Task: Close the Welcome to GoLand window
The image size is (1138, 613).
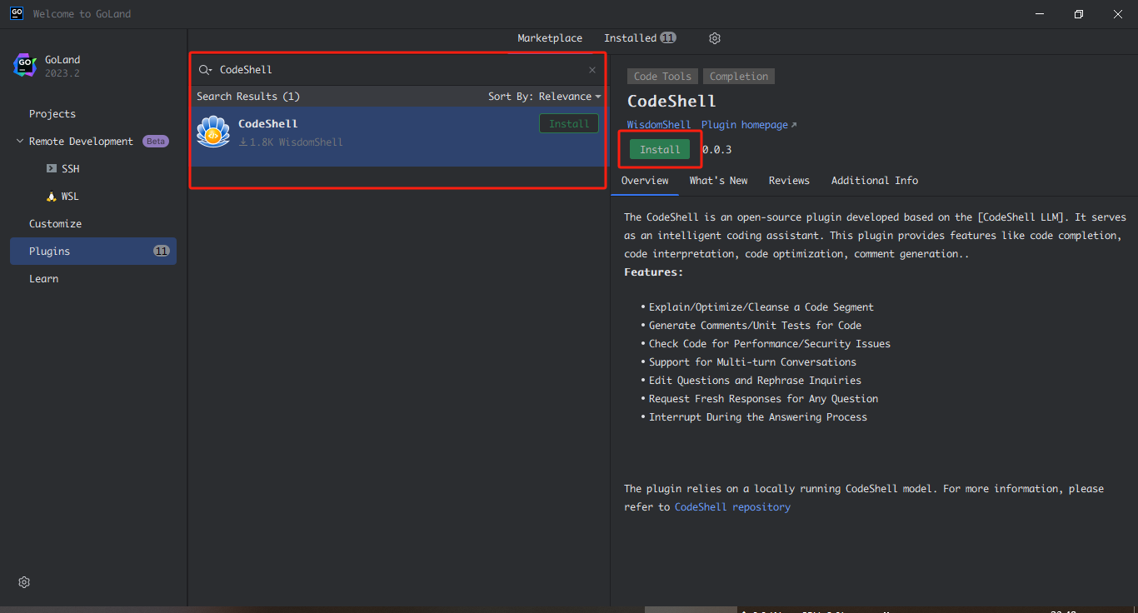Action: (x=1118, y=14)
